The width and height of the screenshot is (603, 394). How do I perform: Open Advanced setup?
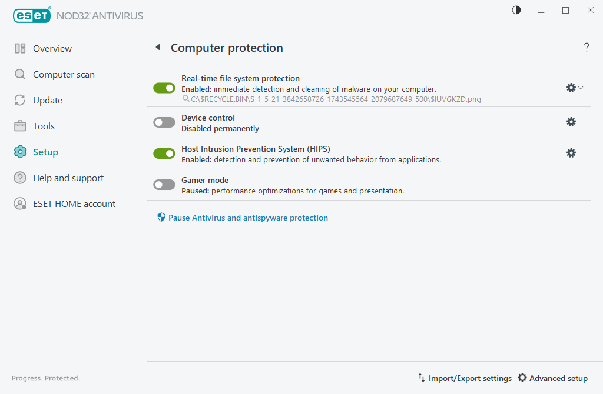(x=552, y=378)
